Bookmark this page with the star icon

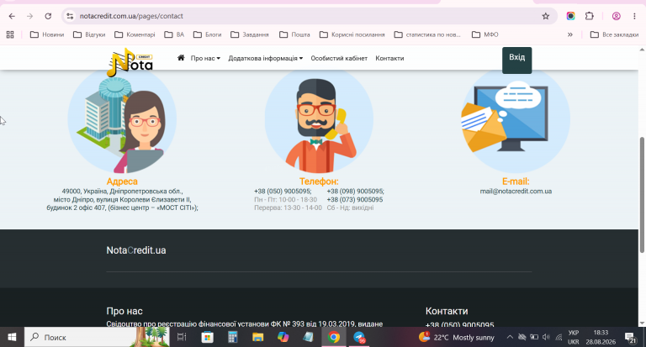pos(545,16)
